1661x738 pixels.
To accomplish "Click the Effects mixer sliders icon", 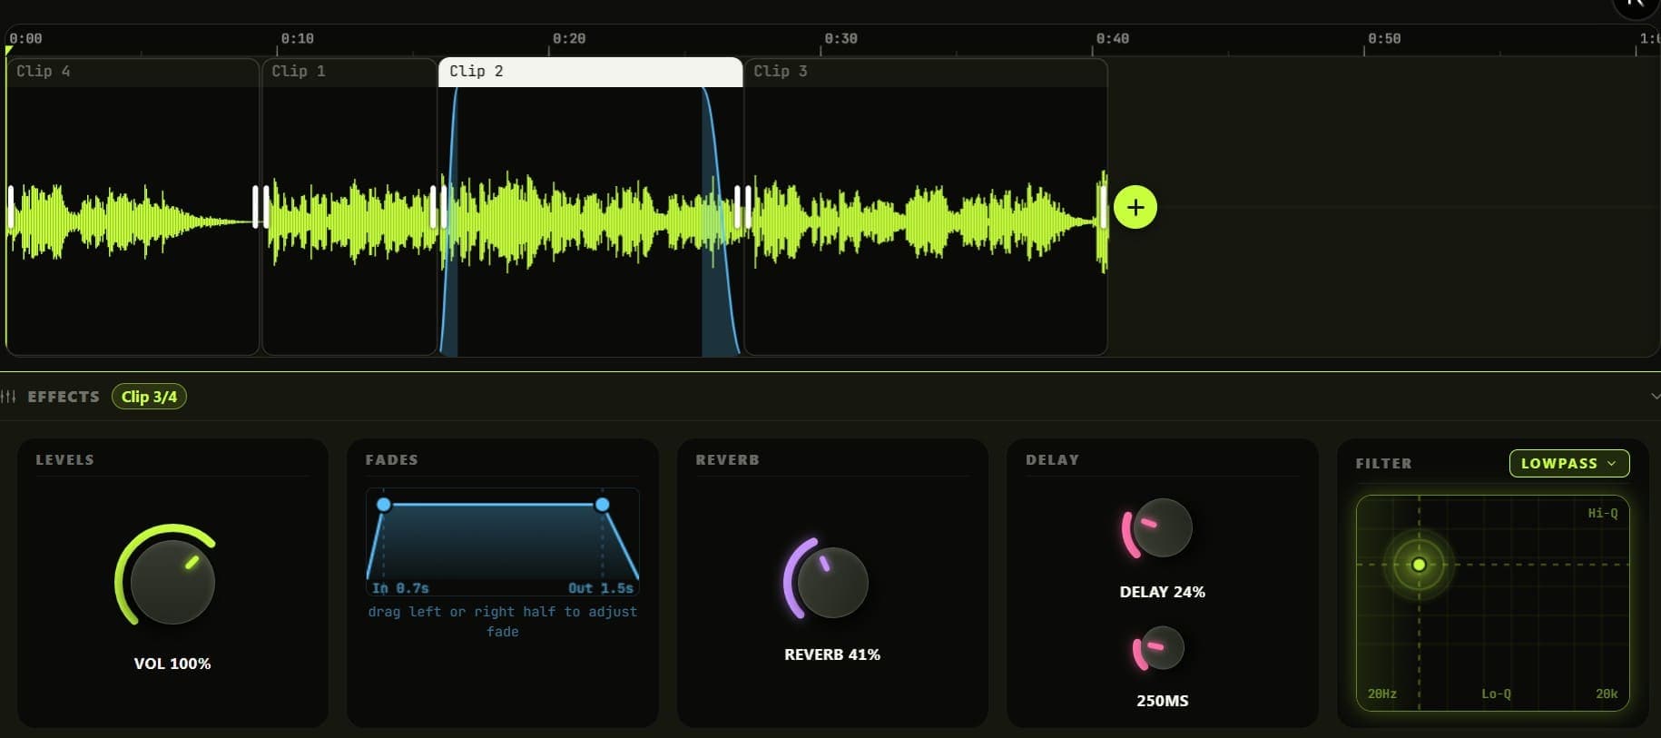I will pos(8,397).
